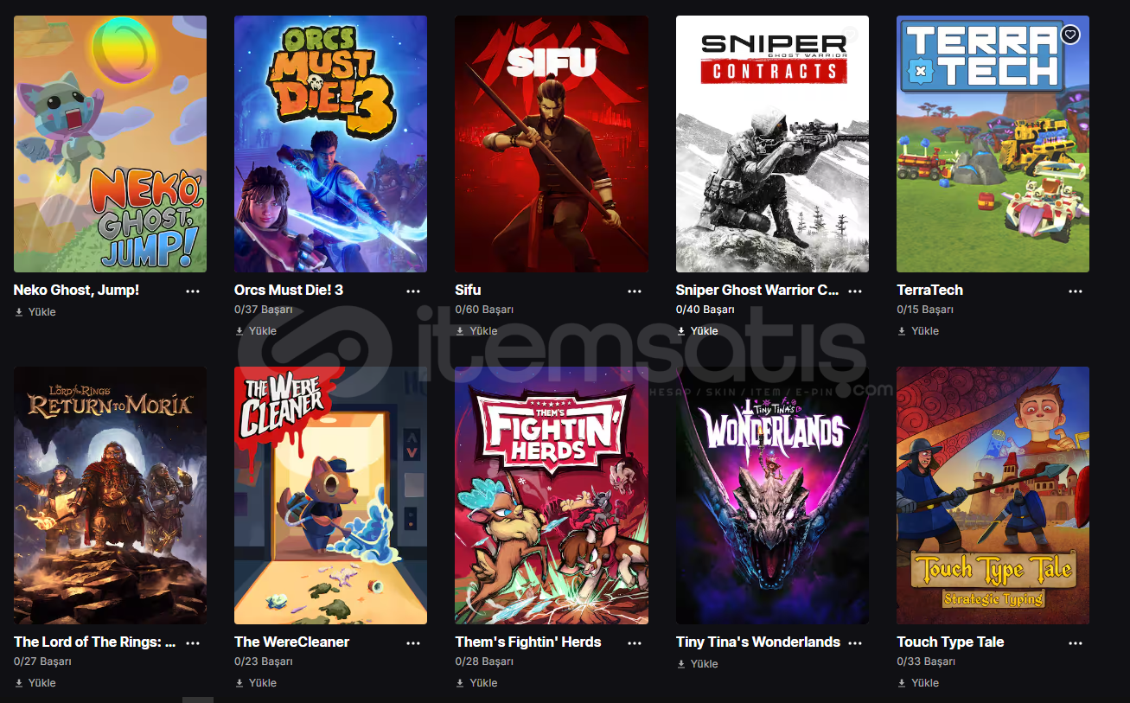Select the Orcs Must Die! 3 cover art
Screen dimensions: 1130x703
pyautogui.click(x=330, y=144)
